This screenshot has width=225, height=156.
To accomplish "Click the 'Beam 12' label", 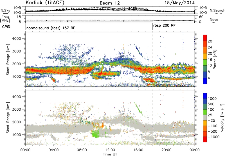I will [x=110, y=3].
